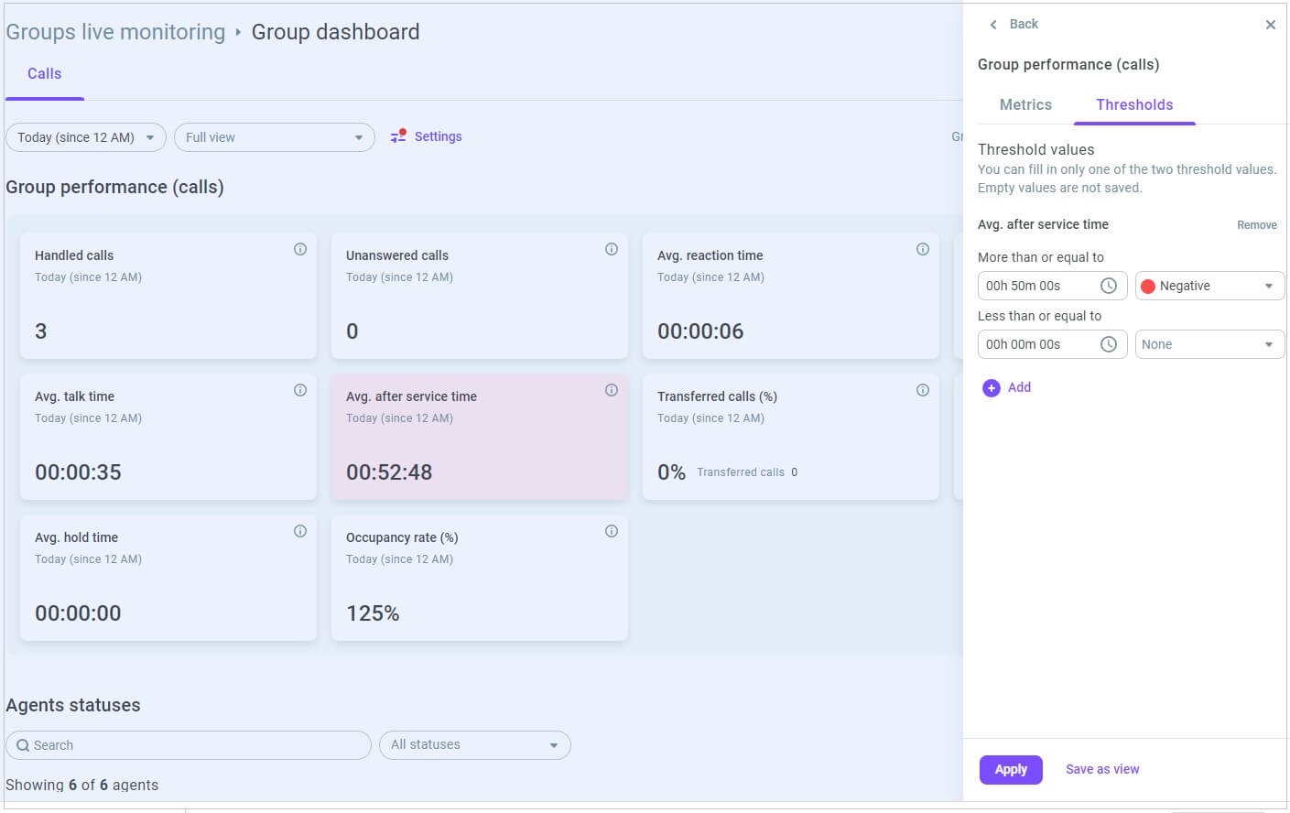The image size is (1290, 813).
Task: Click the Settings sliders icon
Action: point(398,136)
